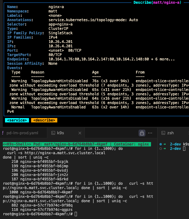189x219 pixels.
Task: Click the IP value 10.26.4.201
Action: coord(60,41)
